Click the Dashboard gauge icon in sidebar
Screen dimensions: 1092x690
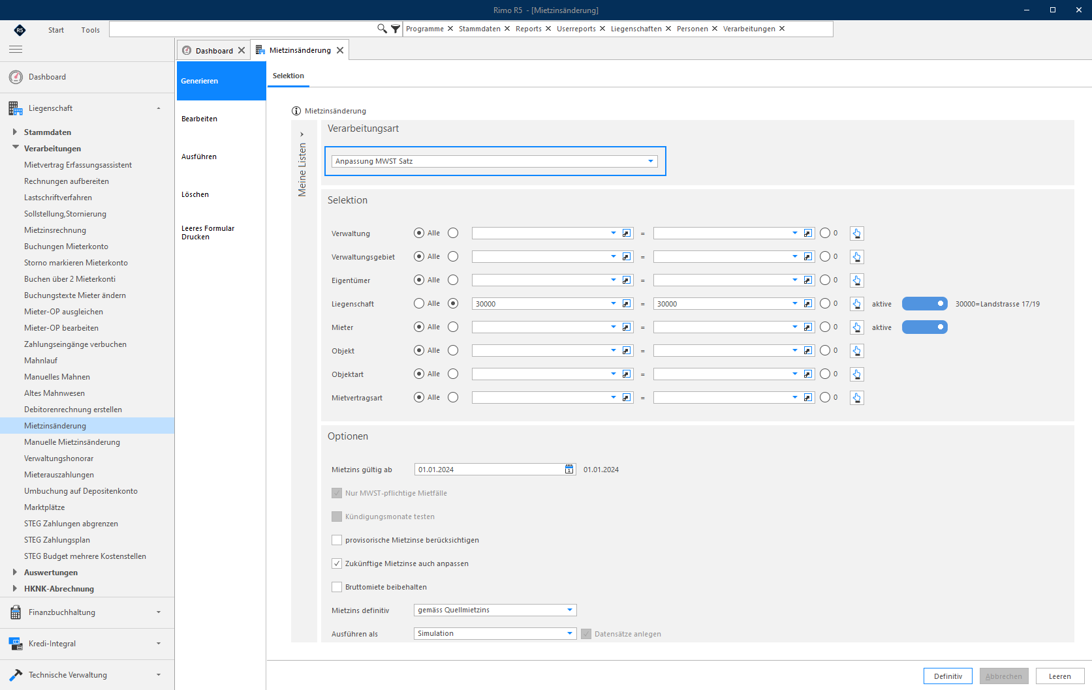[16, 77]
